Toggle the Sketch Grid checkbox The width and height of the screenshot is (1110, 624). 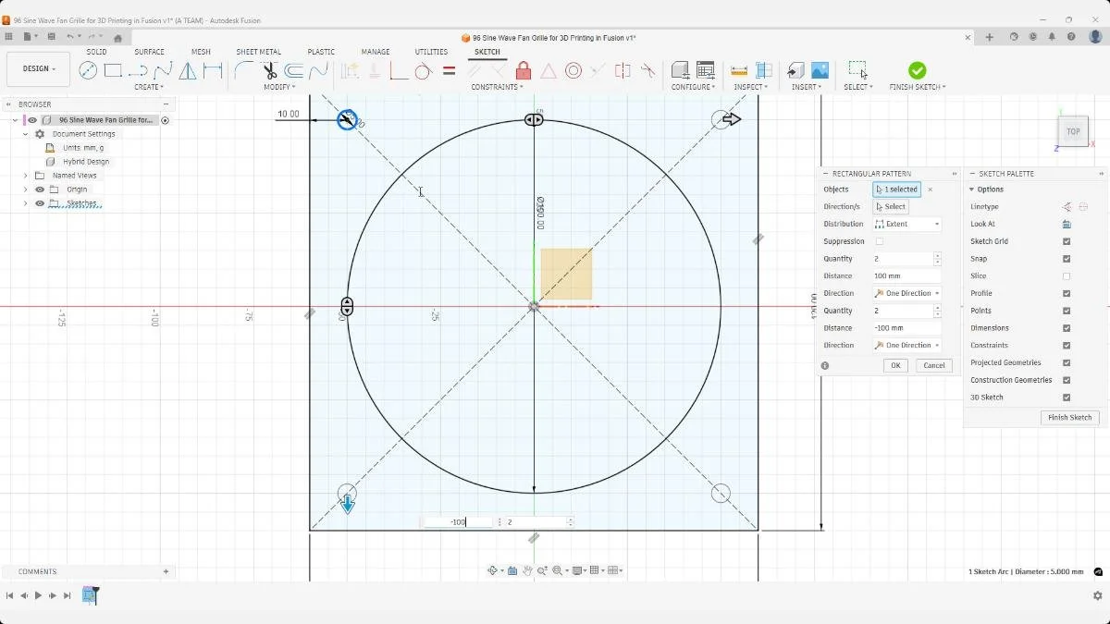click(1067, 241)
